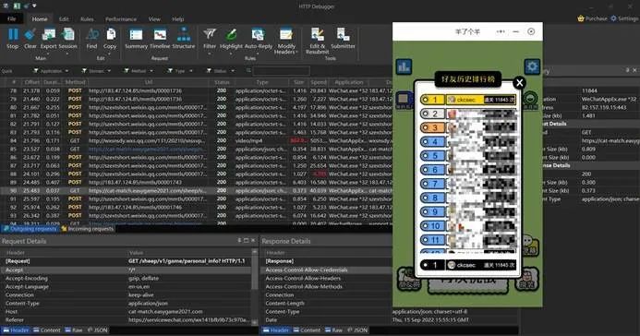
Task: Open the game settings gear icon
Action: [x=532, y=66]
